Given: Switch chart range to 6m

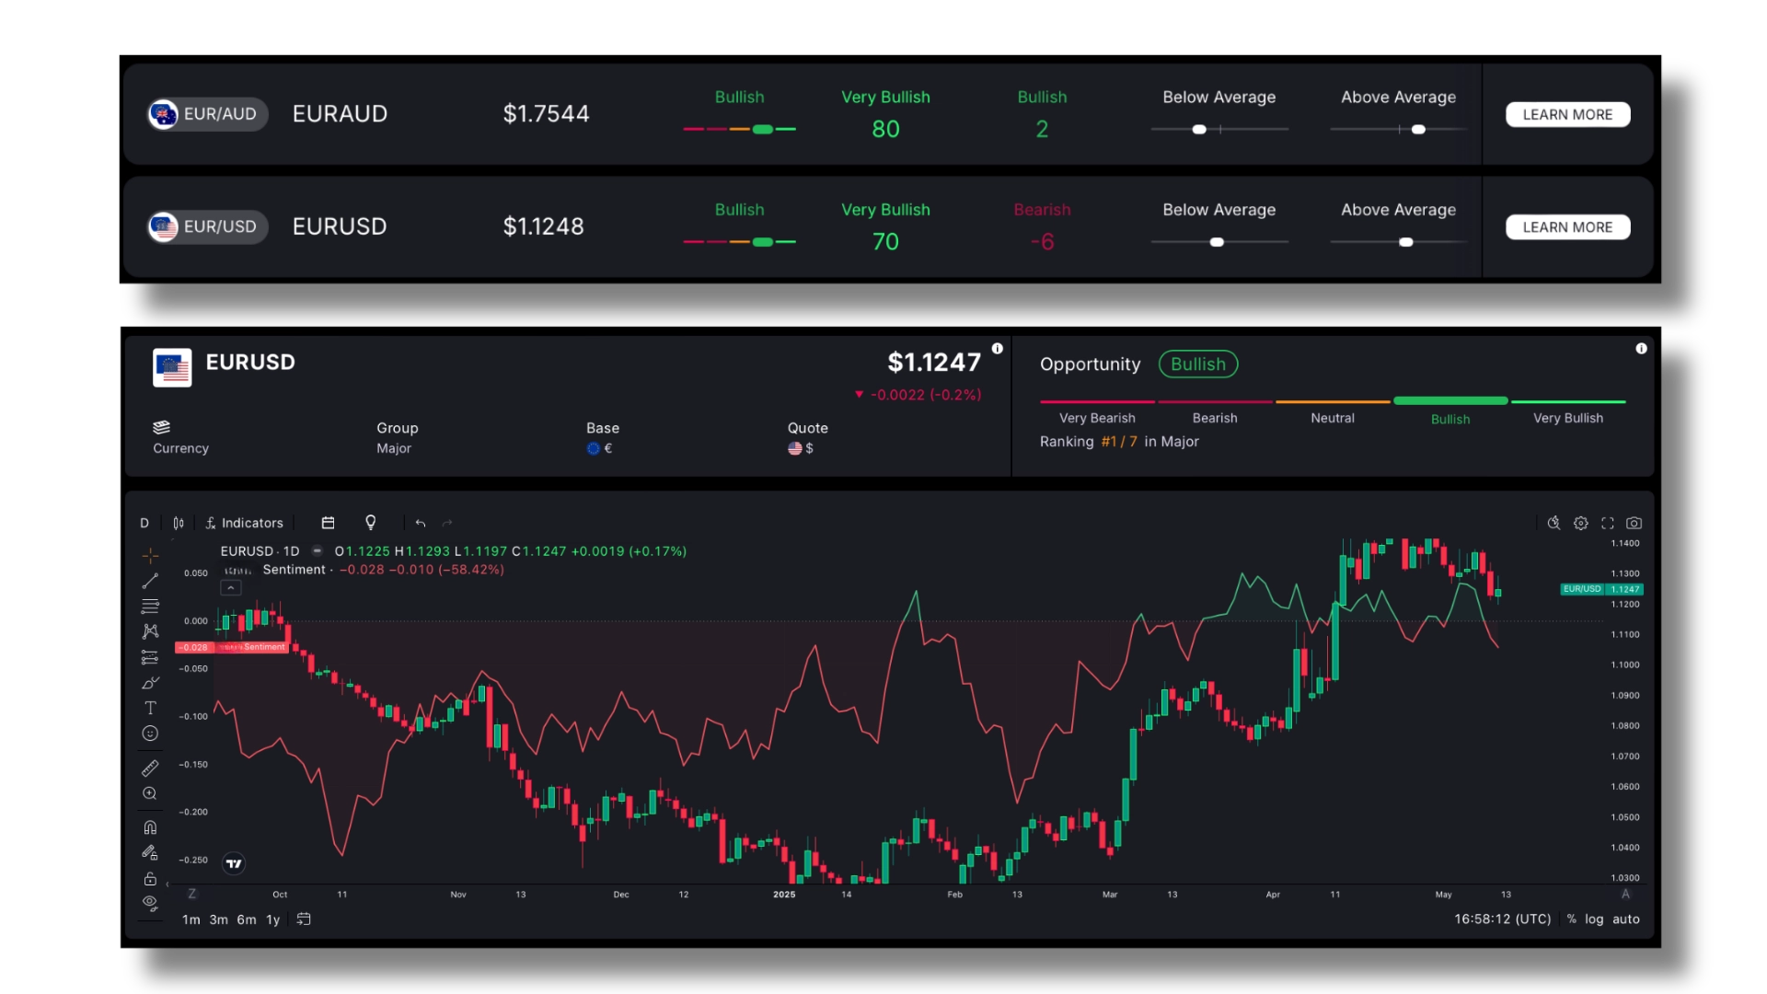Looking at the screenshot, I should (x=245, y=919).
